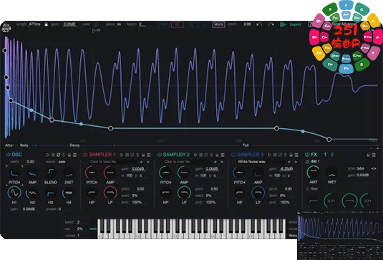
Task: Click the undo arrow in top bar
Action: coord(259,24)
